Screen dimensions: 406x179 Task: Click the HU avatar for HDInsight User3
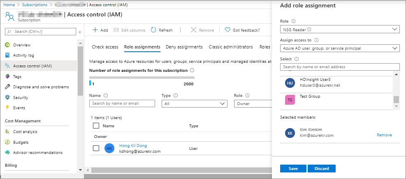pyautogui.click(x=290, y=83)
